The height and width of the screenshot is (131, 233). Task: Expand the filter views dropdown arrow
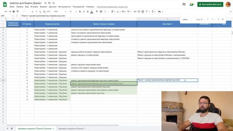[x=150, y=12]
